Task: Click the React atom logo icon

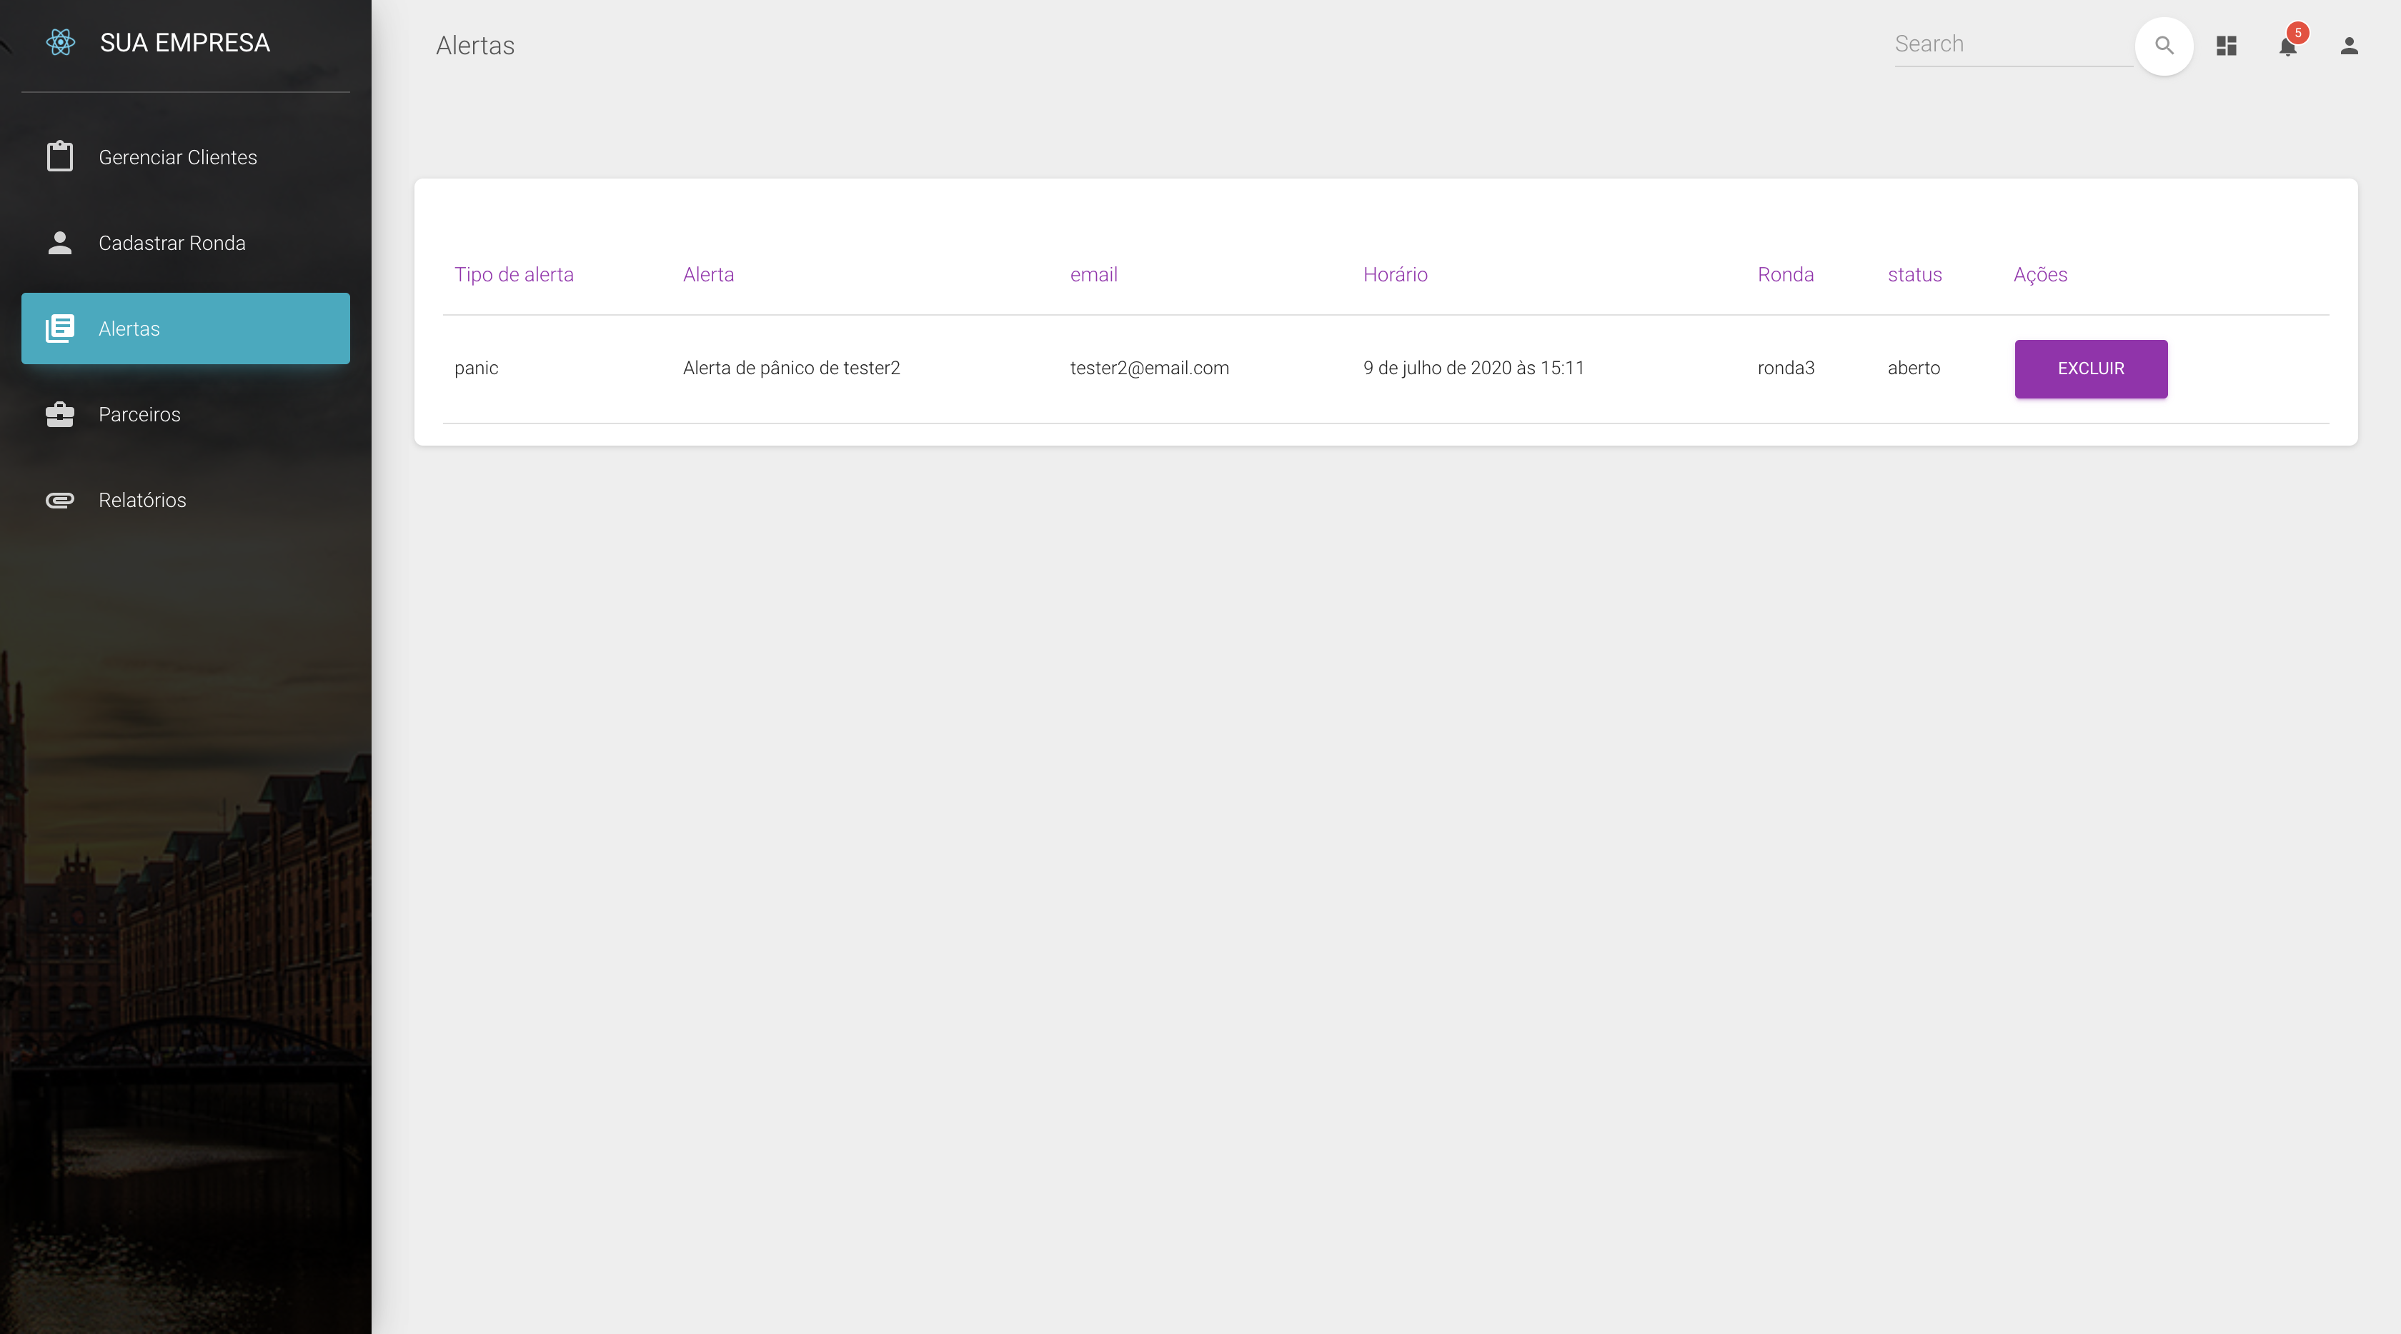Action: pos(61,42)
